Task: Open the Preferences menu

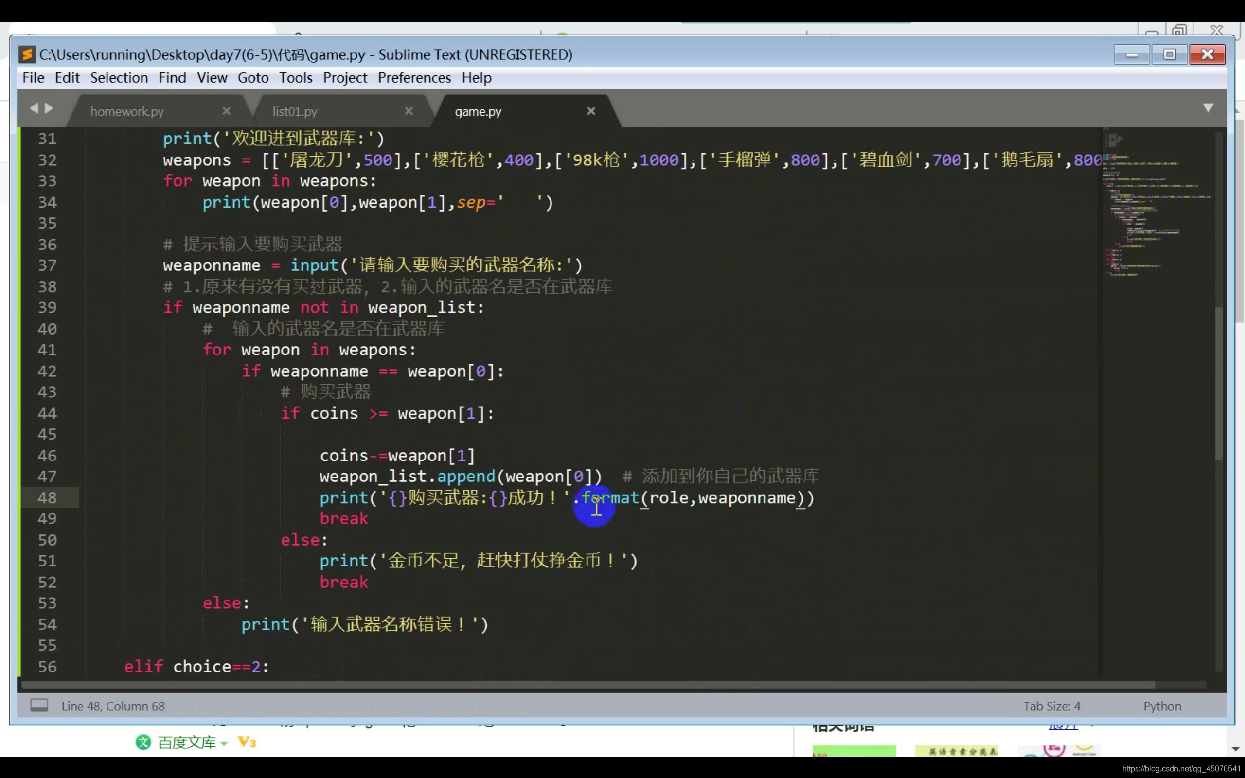Action: coord(414,78)
